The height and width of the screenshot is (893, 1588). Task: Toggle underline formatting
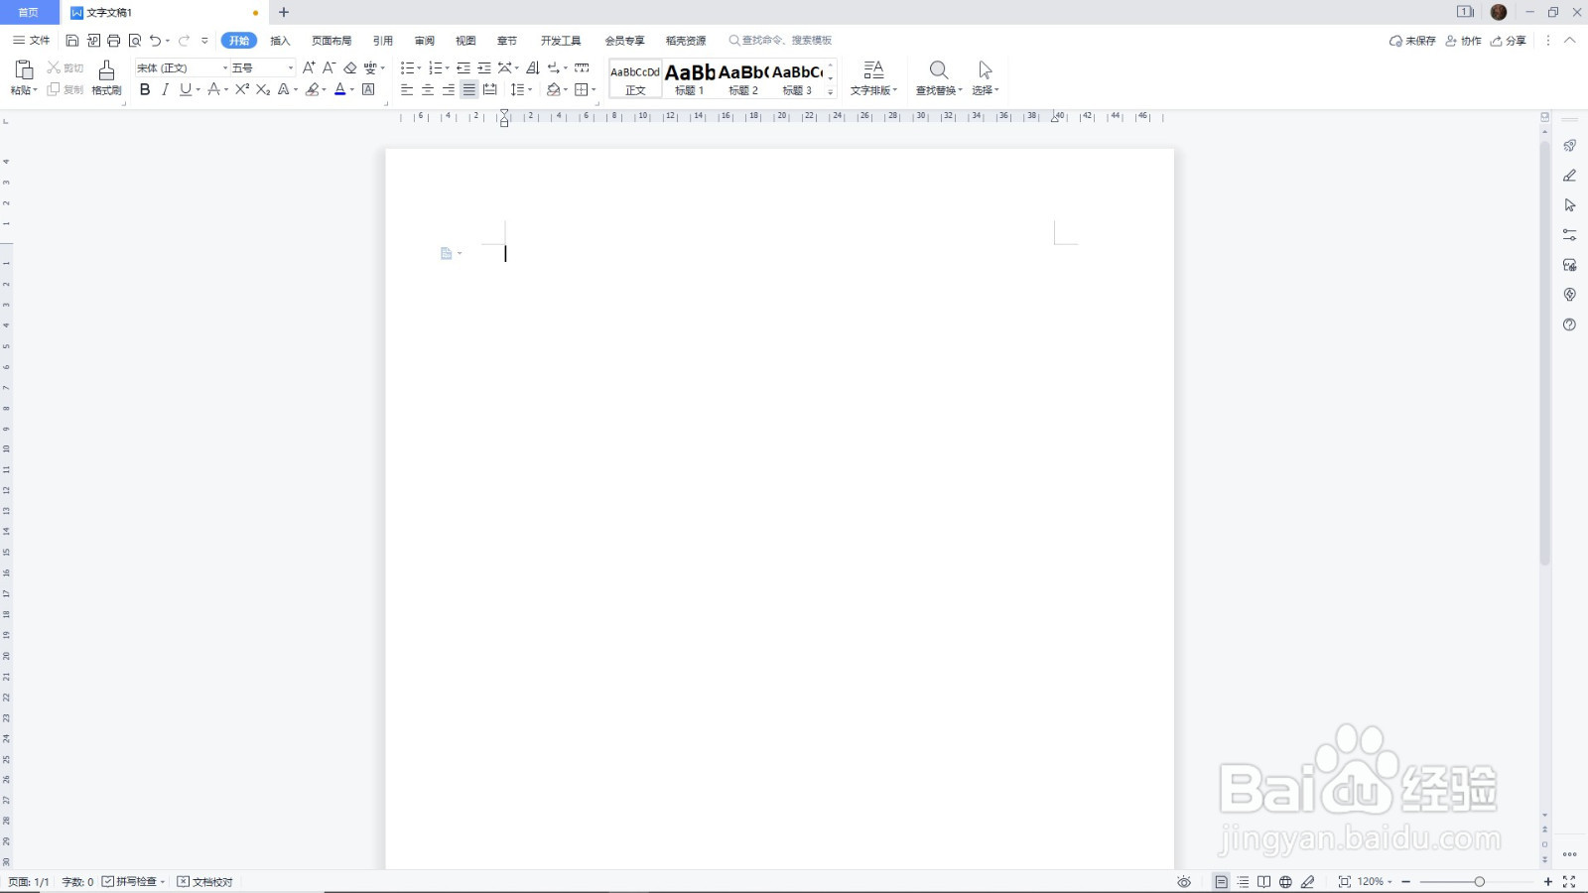click(x=185, y=89)
